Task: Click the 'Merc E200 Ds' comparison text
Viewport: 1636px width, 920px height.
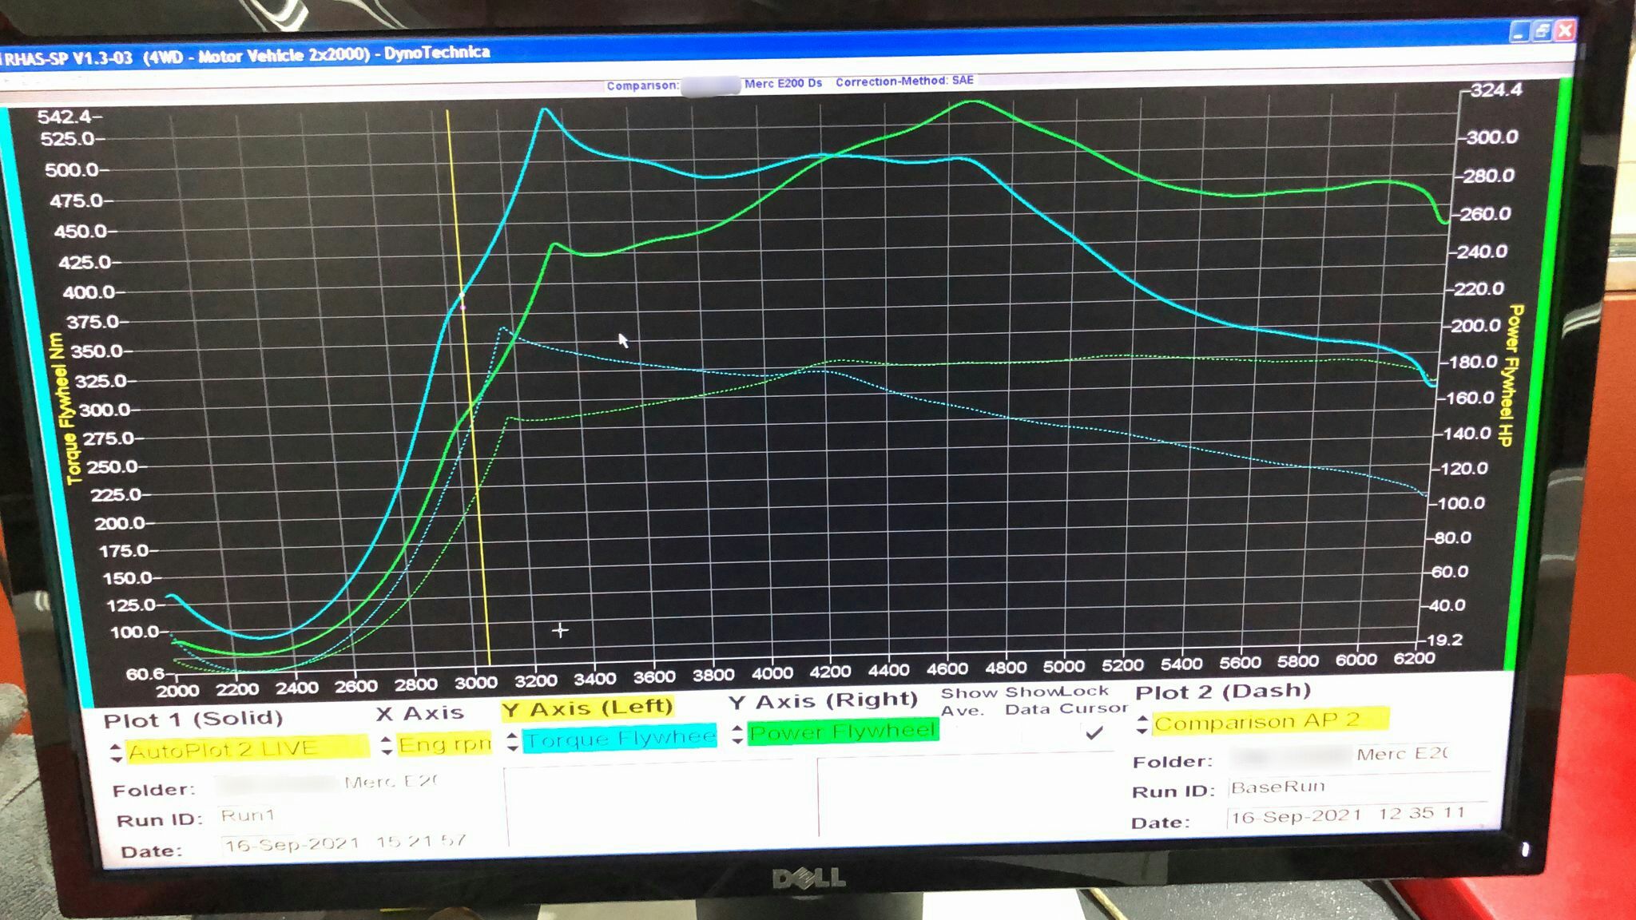Action: tap(783, 83)
